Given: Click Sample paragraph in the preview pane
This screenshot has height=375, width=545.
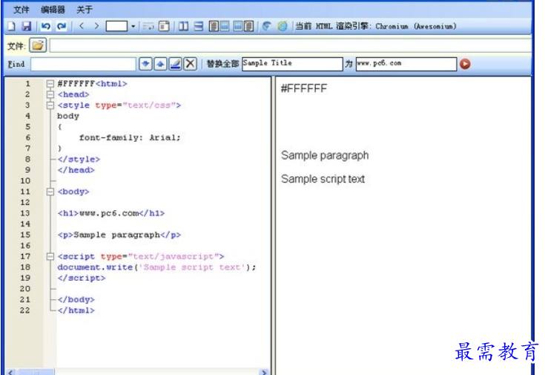Looking at the screenshot, I should click(325, 155).
